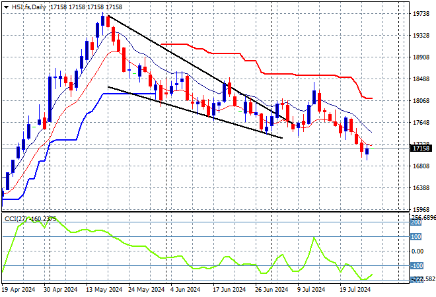The width and height of the screenshot is (436, 297).
Task: Click the 0.00 label on CCI scale
Action: click(417, 251)
